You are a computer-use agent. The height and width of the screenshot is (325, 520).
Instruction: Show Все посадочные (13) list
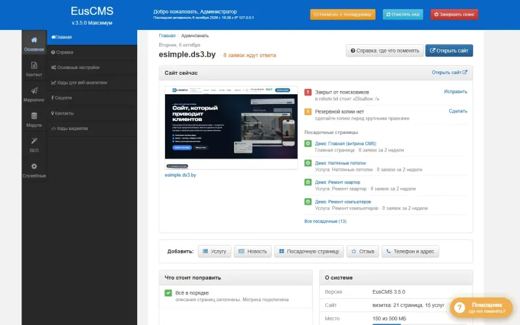[326, 221]
